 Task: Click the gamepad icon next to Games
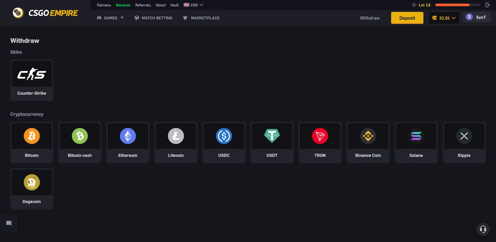[99, 18]
